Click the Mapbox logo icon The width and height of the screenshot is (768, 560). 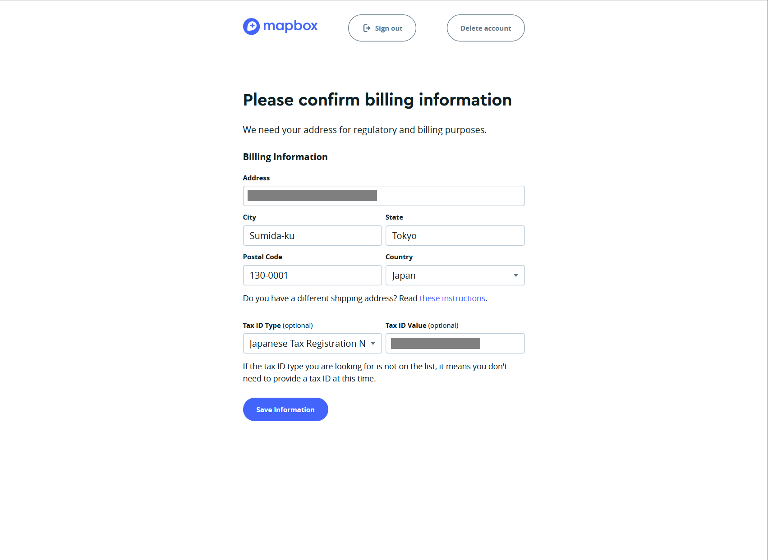[251, 27]
